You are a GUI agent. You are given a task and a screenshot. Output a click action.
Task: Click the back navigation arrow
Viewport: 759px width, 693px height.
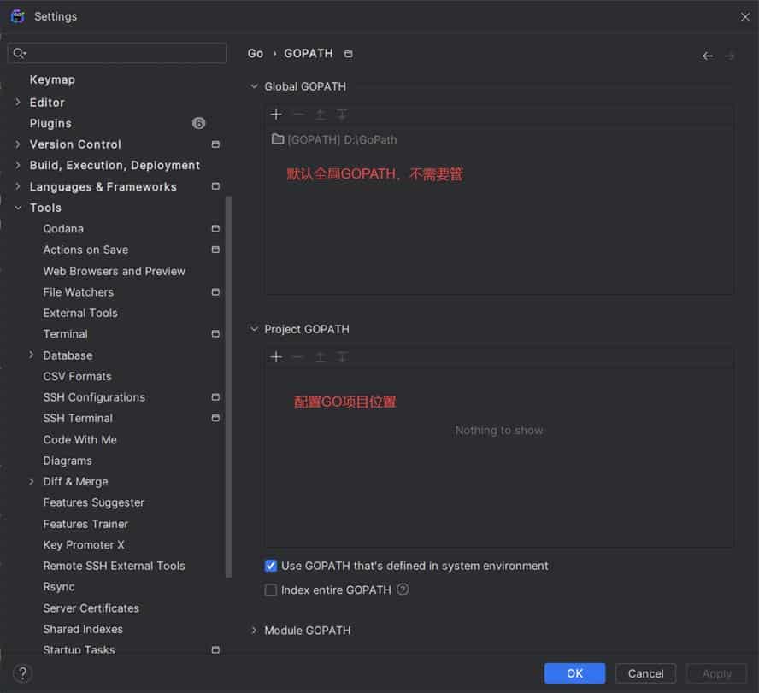pyautogui.click(x=707, y=56)
